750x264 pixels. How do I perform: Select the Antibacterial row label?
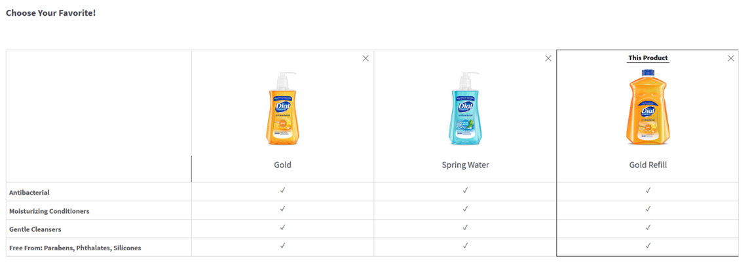click(29, 193)
